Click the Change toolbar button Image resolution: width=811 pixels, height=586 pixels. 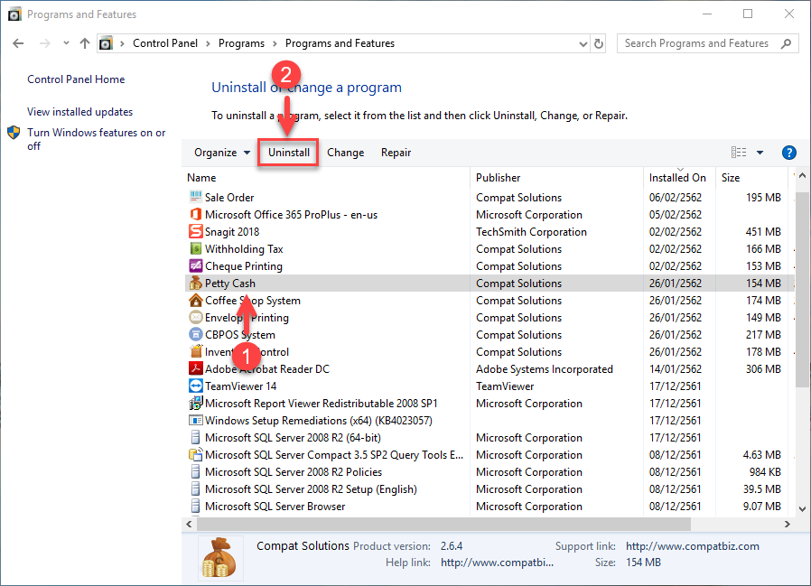coord(346,153)
